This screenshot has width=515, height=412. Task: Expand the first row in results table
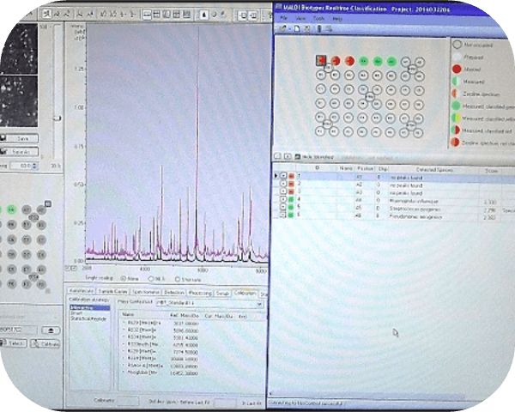(276, 176)
